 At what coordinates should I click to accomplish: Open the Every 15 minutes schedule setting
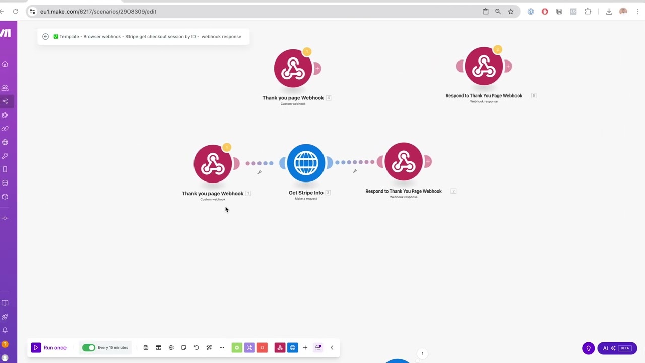113,347
